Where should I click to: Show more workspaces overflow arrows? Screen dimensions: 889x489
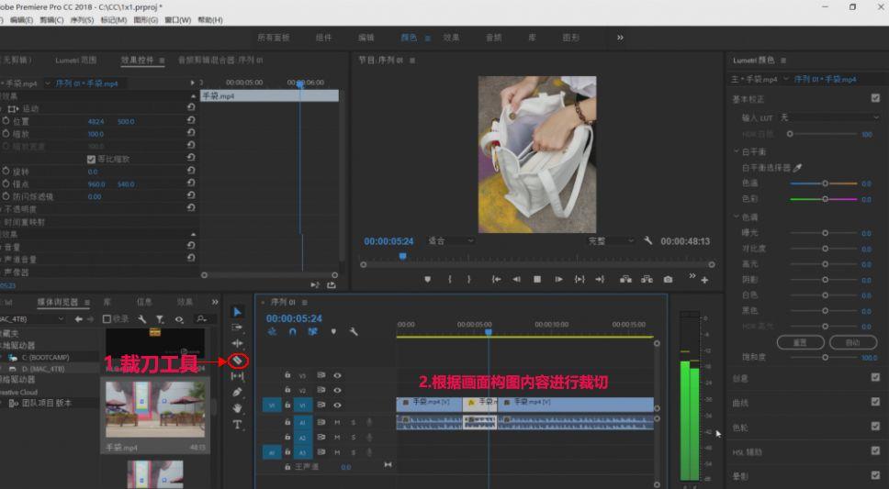[x=620, y=38]
